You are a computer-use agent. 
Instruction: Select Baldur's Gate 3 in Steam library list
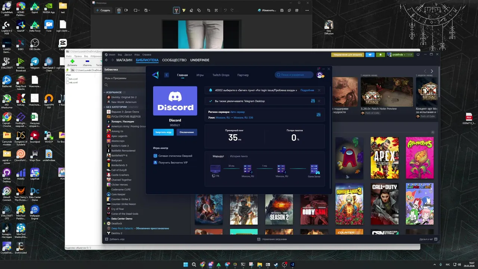(120, 146)
